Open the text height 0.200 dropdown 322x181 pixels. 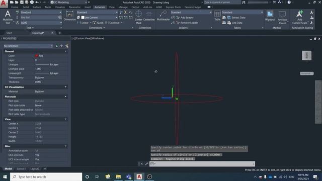tap(41, 23)
